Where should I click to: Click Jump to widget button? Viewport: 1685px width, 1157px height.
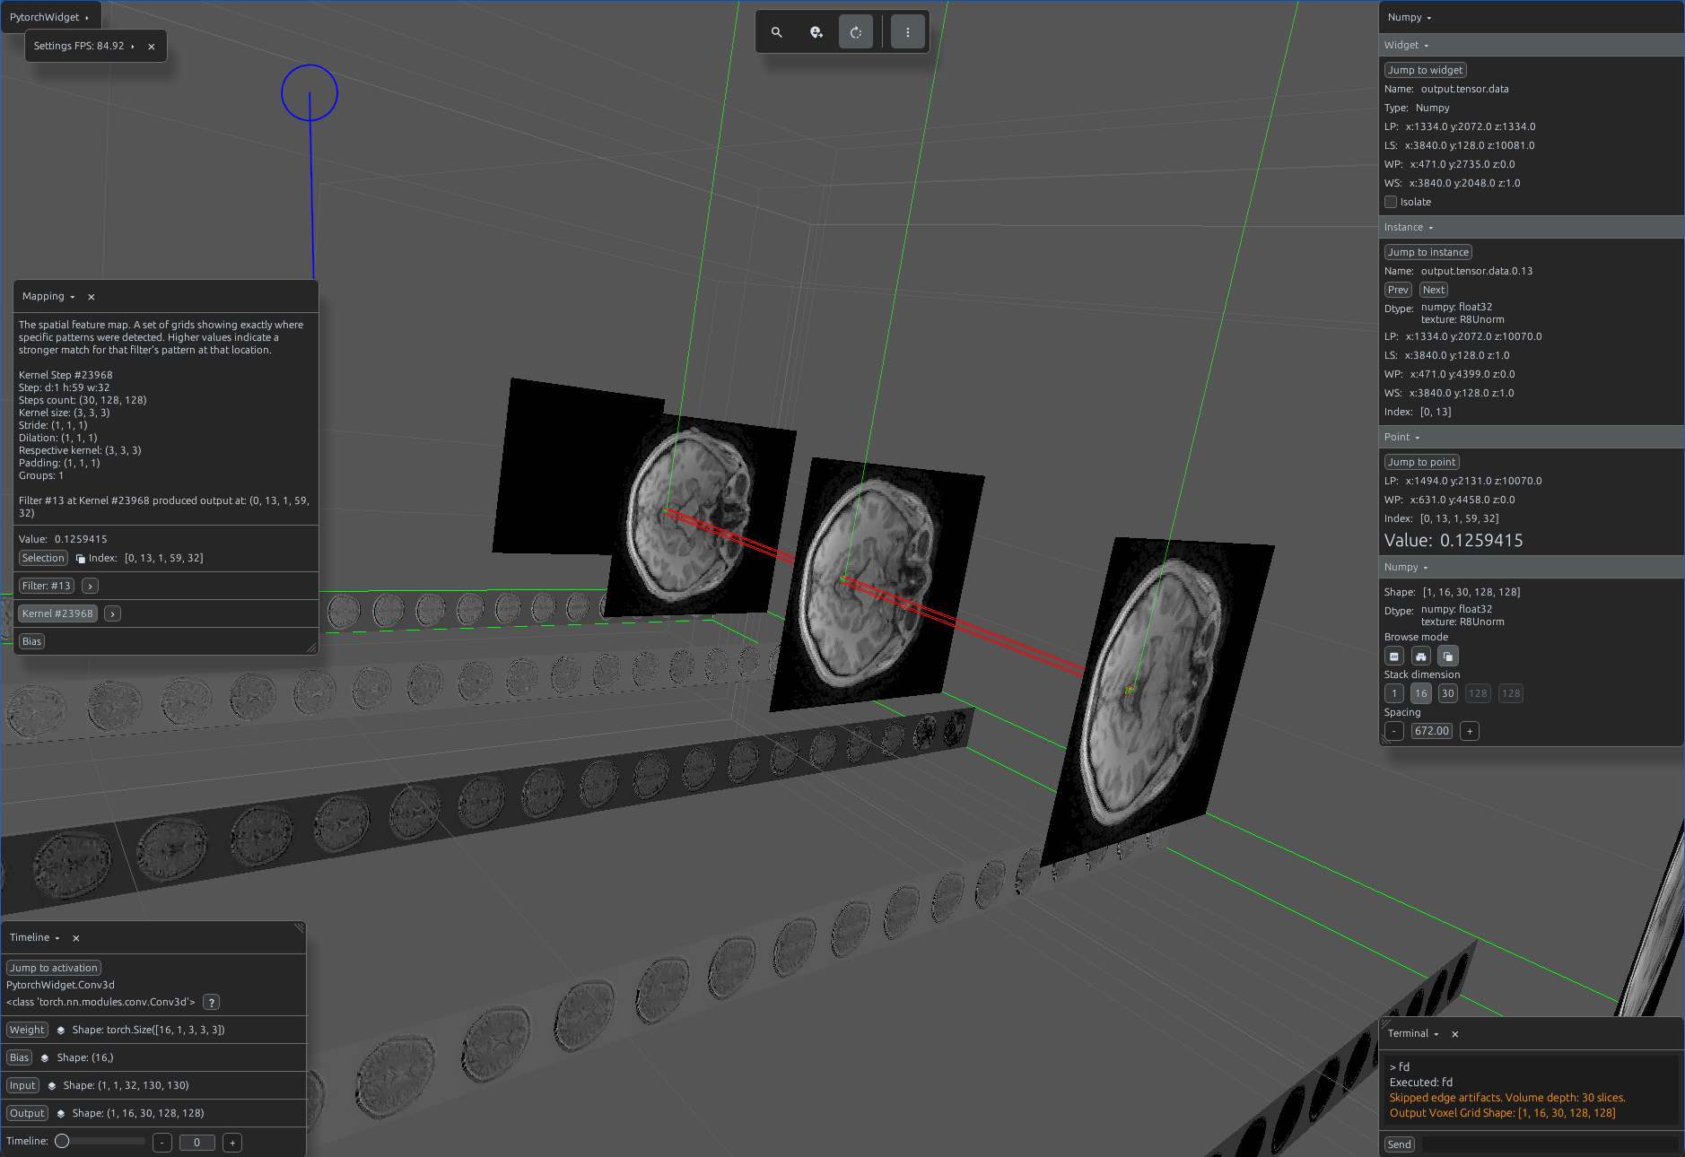[x=1426, y=71]
